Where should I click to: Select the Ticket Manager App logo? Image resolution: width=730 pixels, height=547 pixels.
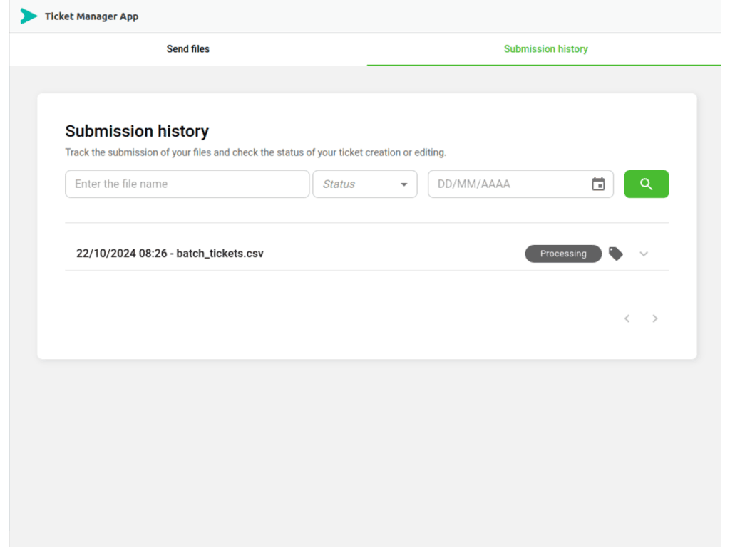28,16
